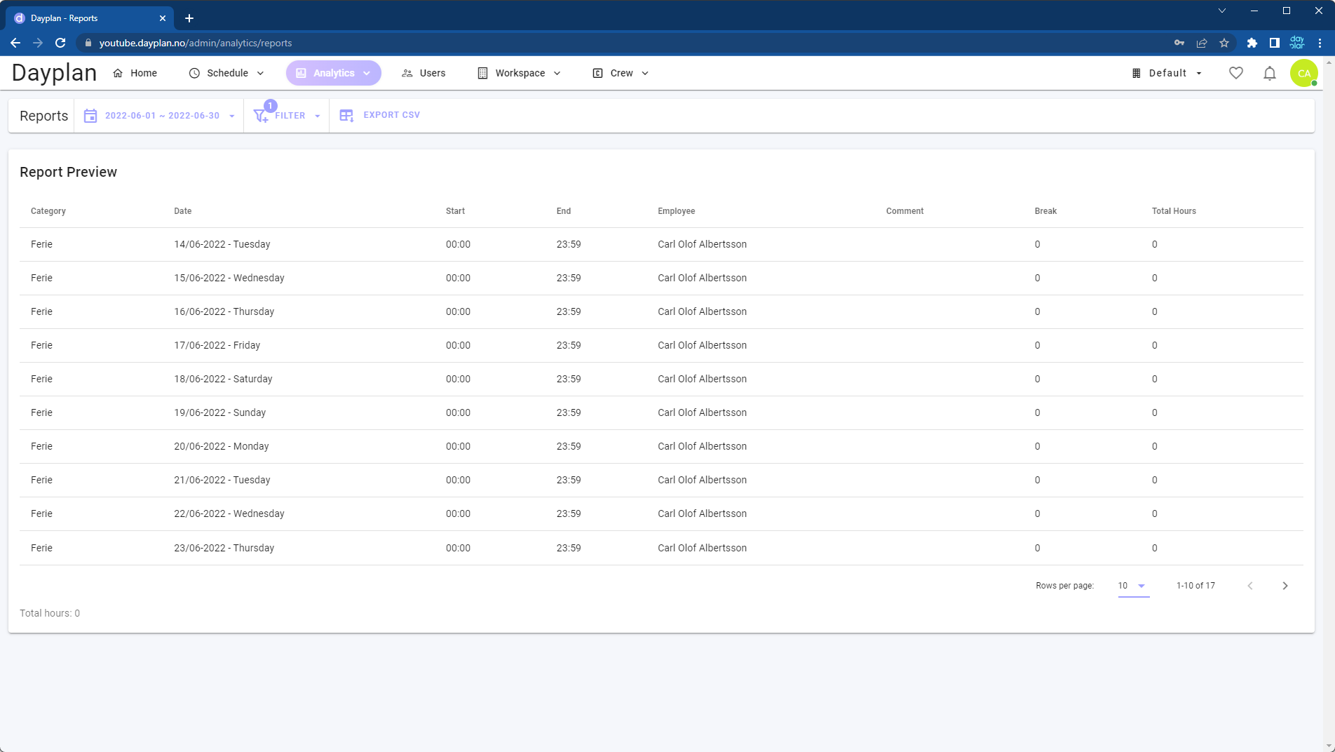The width and height of the screenshot is (1335, 752).
Task: Click the Ferie category in 23/06-2022 row
Action: coord(41,548)
